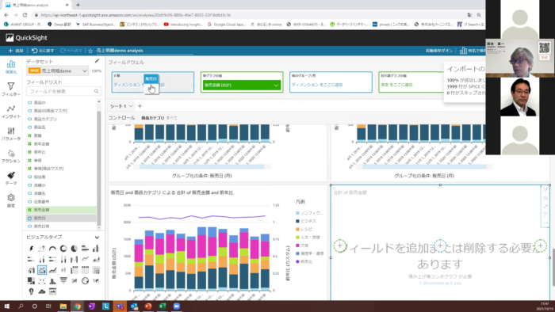
Task: Collapse the ビジュアルタイプ section chevron
Action: [97, 237]
